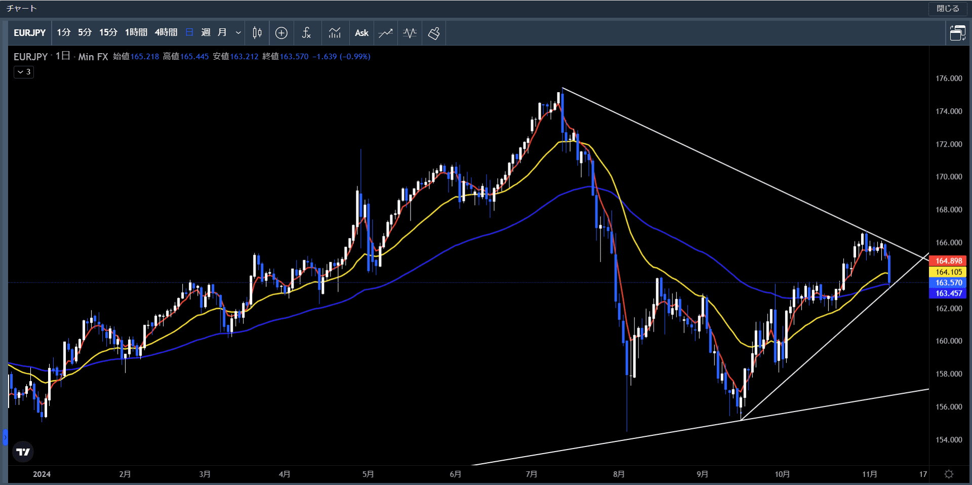972x485 pixels.
Task: Expand the timeframe dropdown chevron
Action: pyautogui.click(x=238, y=33)
